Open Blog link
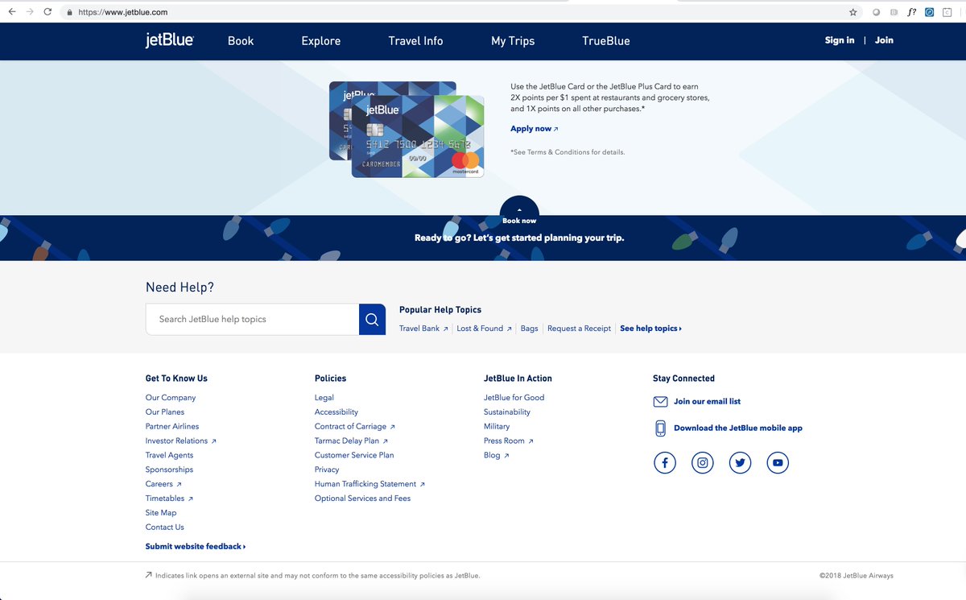Viewport: 966px width, 600px height. 496,456
